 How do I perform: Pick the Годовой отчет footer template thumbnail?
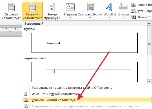pyautogui.click(x=84, y=72)
